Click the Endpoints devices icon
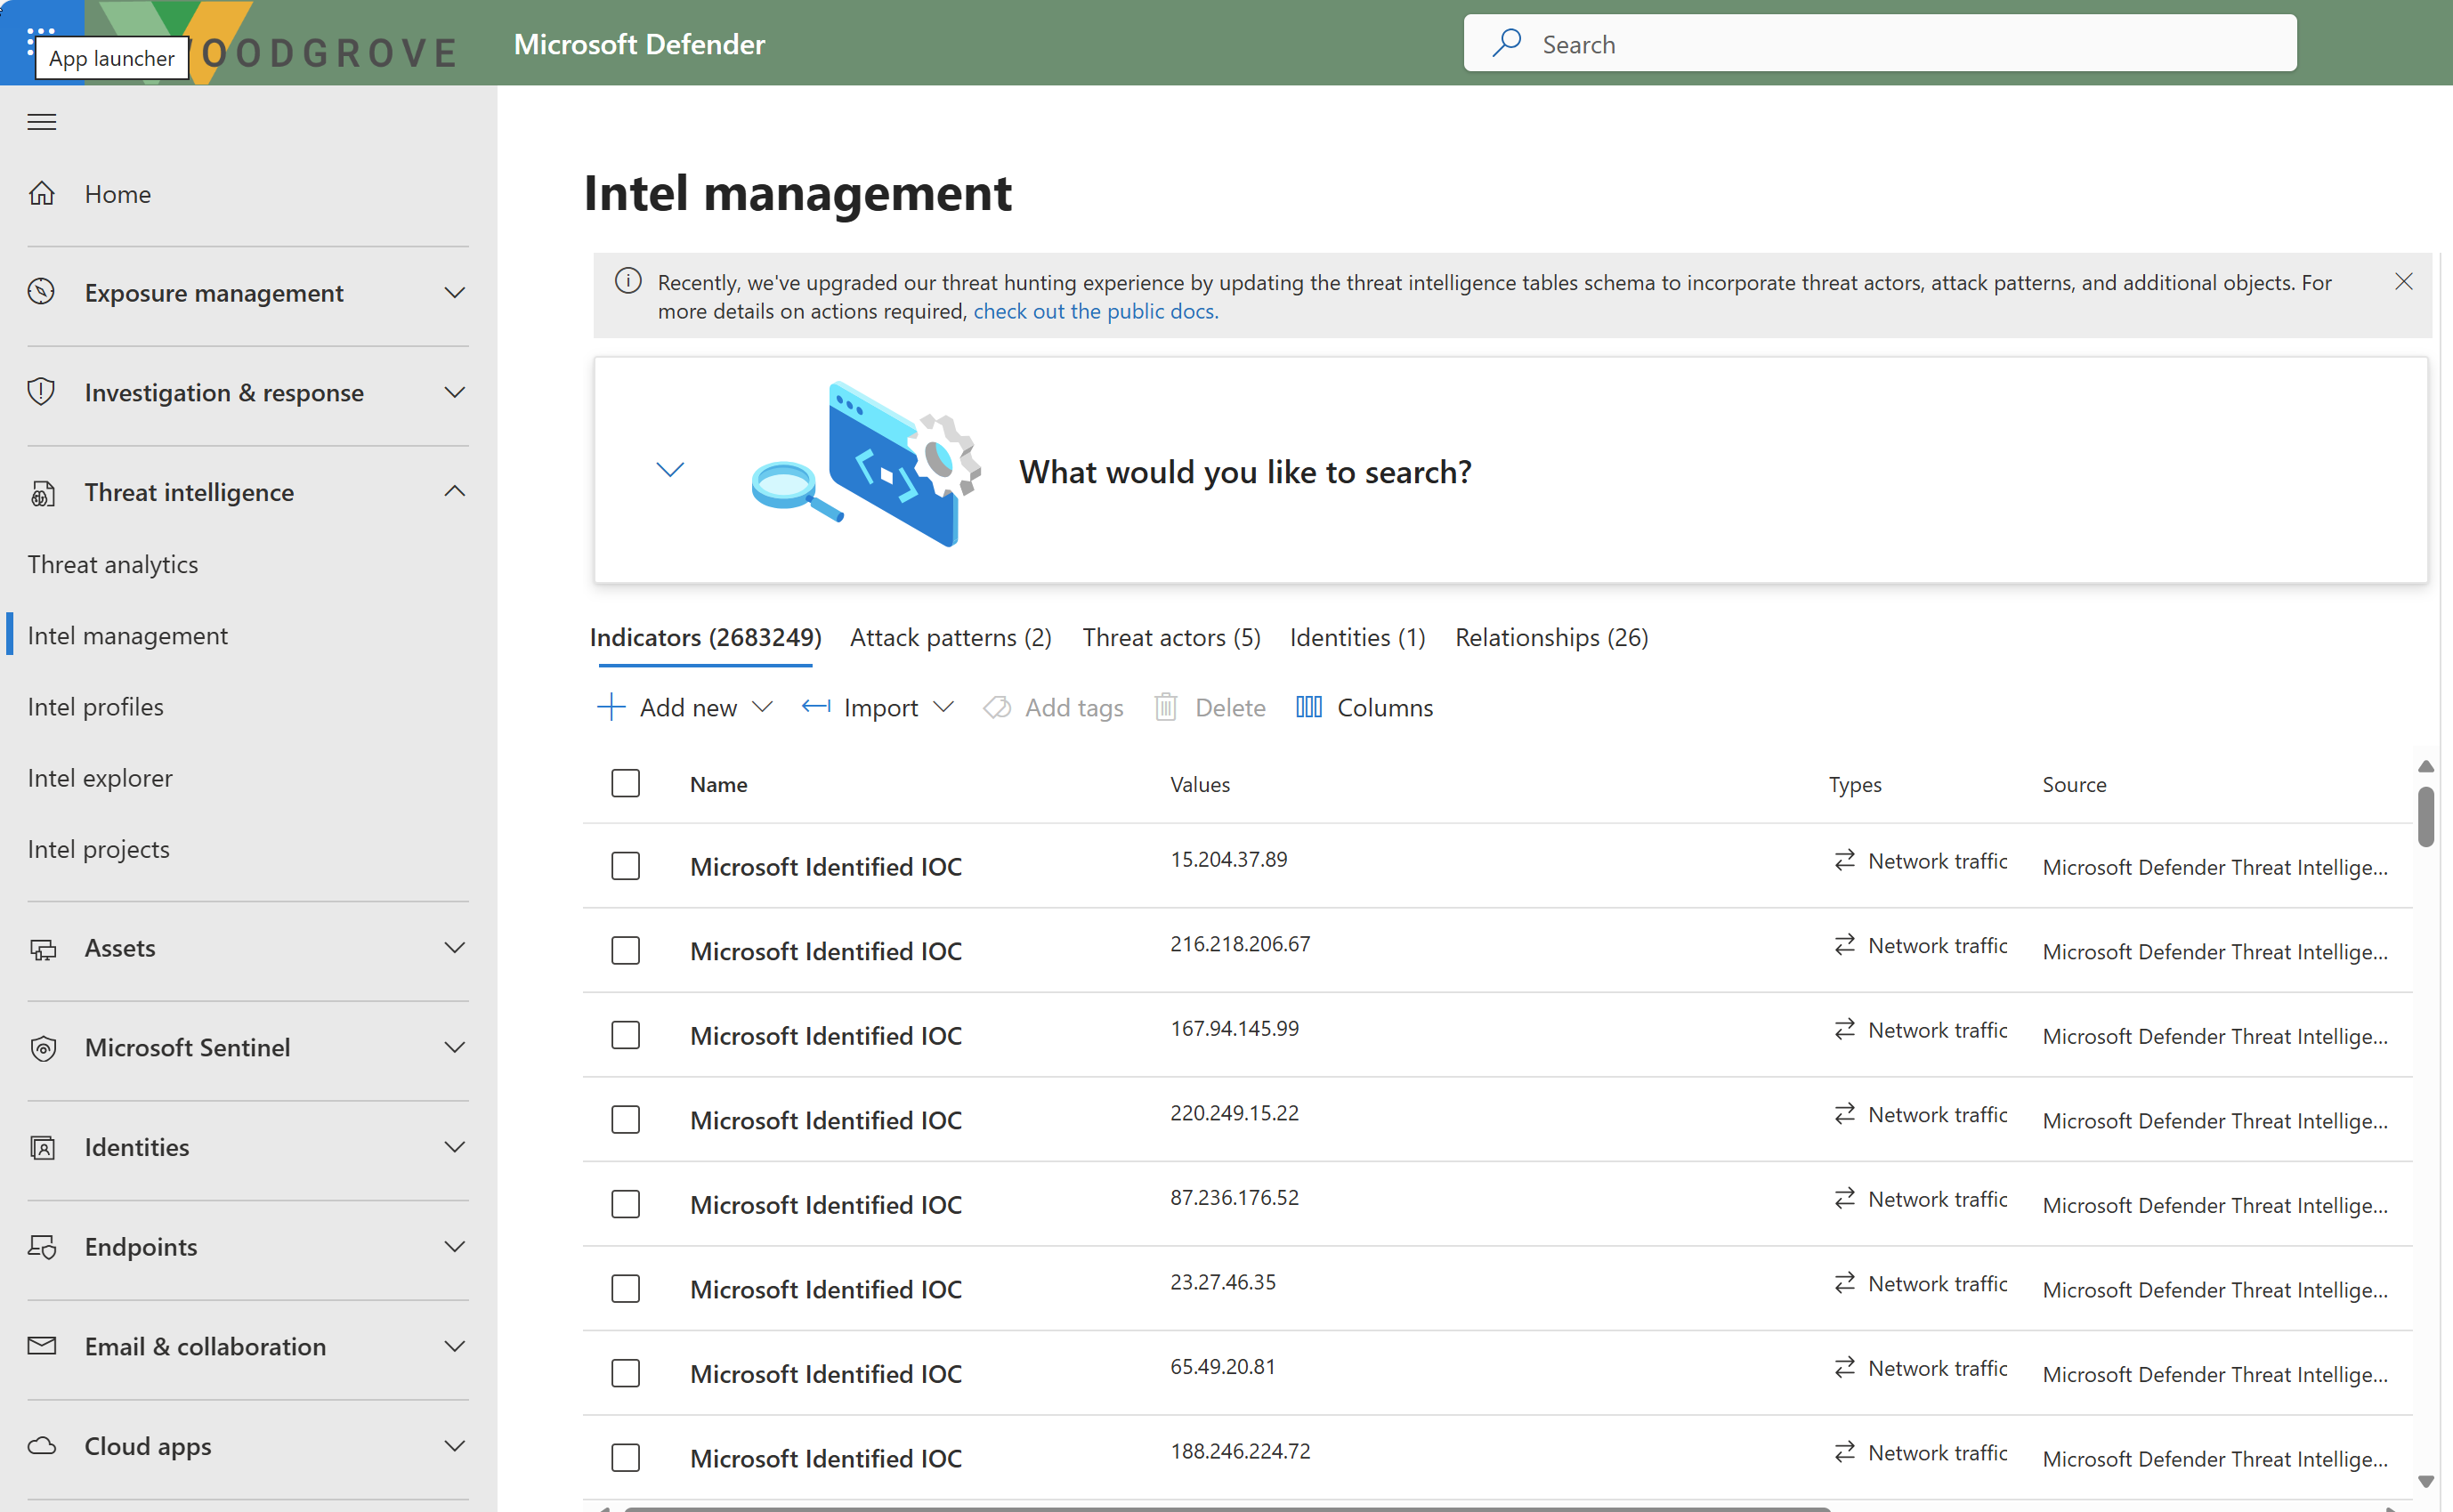This screenshot has width=2453, height=1512. 42,1247
